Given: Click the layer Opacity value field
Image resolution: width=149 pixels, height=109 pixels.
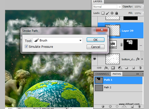Looking at the screenshot, I should (138, 7).
